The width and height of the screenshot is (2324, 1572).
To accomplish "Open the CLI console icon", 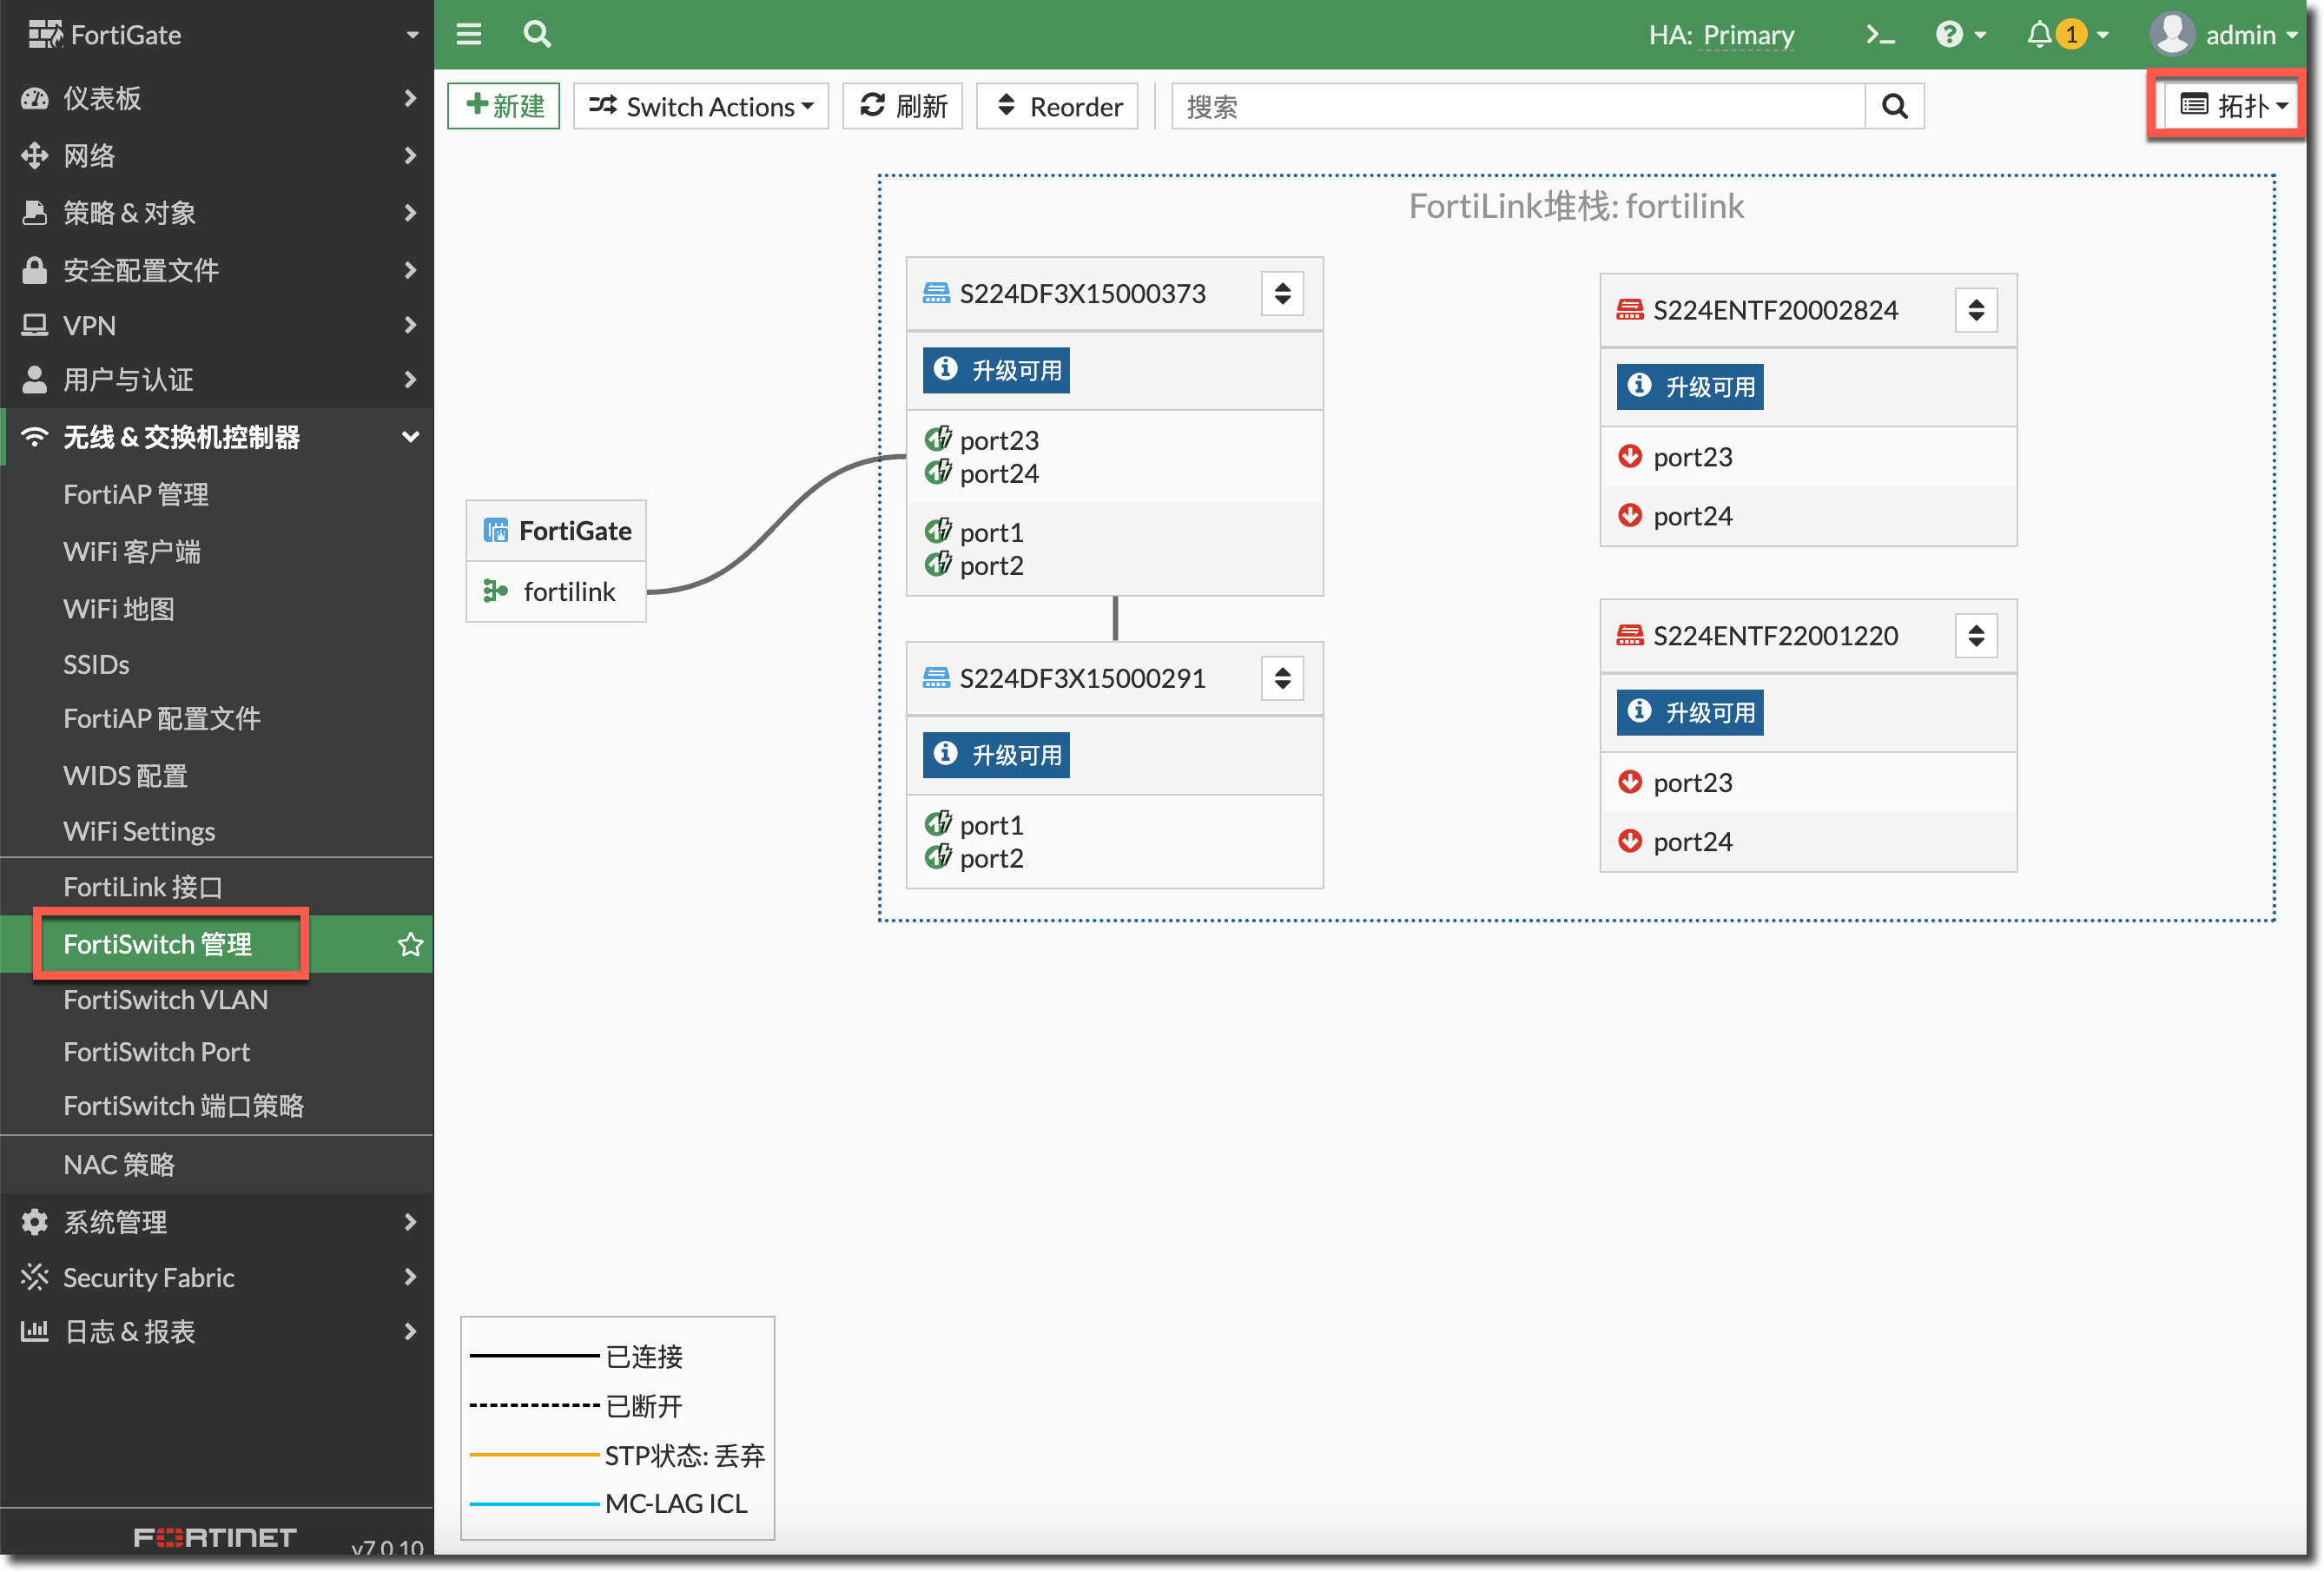I will (1879, 35).
